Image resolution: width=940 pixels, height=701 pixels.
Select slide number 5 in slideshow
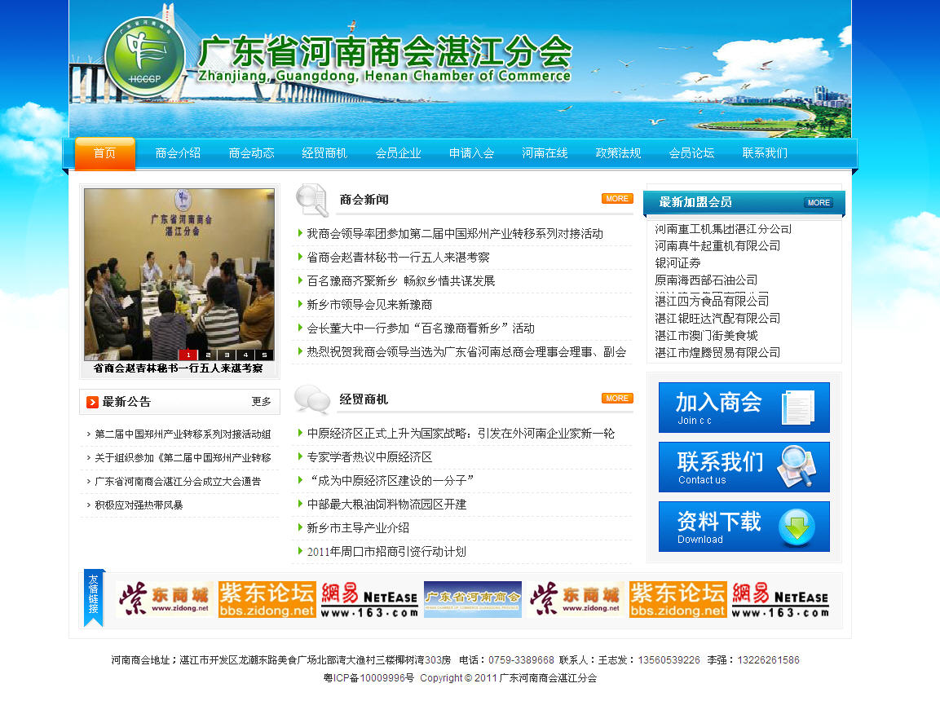(x=264, y=355)
